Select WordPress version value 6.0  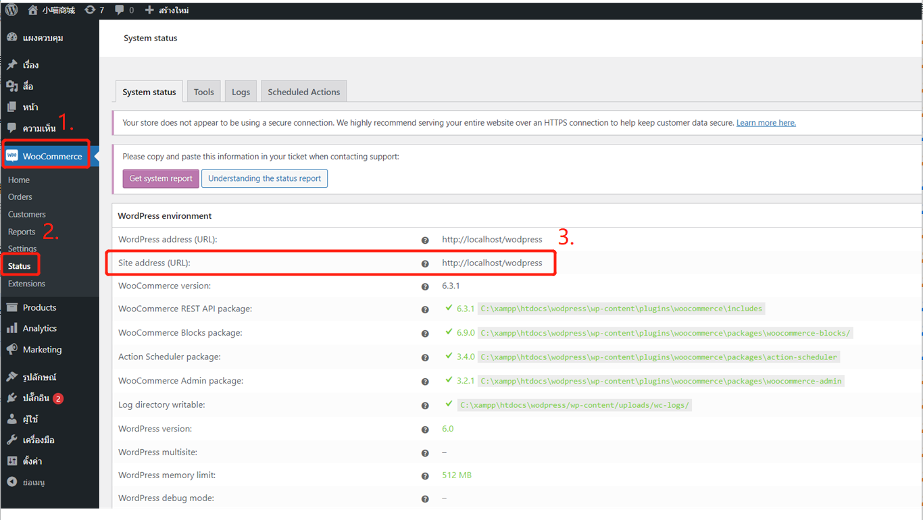(448, 428)
